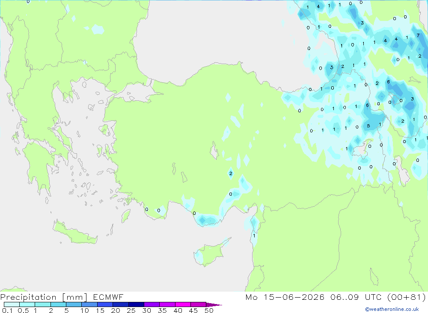Click the '[mm]' unit label
The width and height of the screenshot is (428, 313).
coord(74,297)
